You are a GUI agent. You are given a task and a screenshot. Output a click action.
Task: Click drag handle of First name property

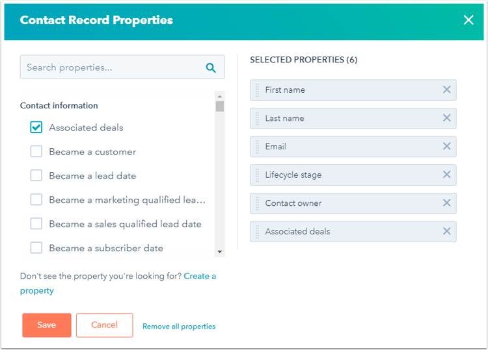point(257,90)
